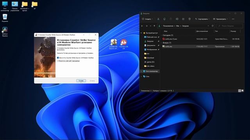Switch to large thumbnails view icon in status bar
This screenshot has height=140, width=250.
(x=242, y=91)
